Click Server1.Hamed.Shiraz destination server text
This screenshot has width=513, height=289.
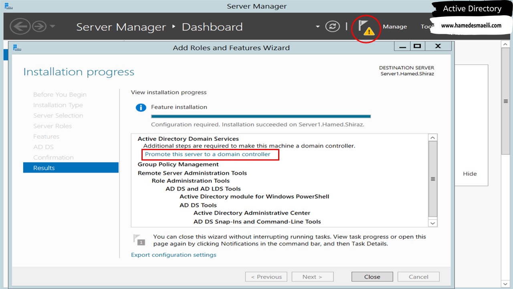(x=407, y=74)
